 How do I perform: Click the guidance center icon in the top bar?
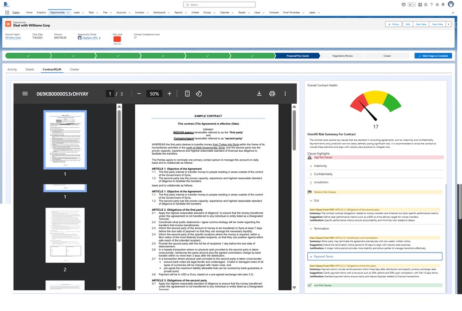click(x=426, y=5)
